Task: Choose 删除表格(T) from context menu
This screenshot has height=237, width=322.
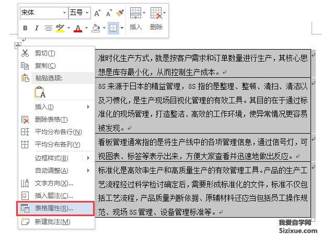Action: pyautogui.click(x=56, y=120)
